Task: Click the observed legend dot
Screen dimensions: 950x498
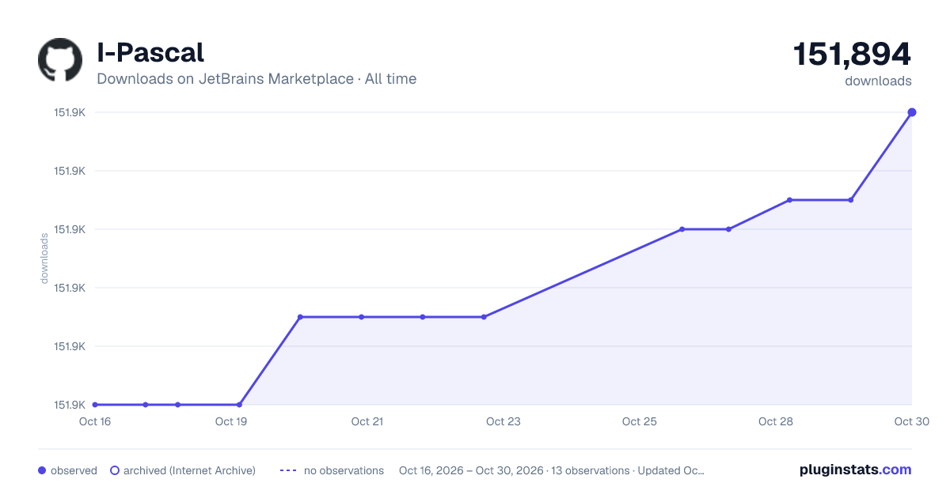Action: point(42,470)
